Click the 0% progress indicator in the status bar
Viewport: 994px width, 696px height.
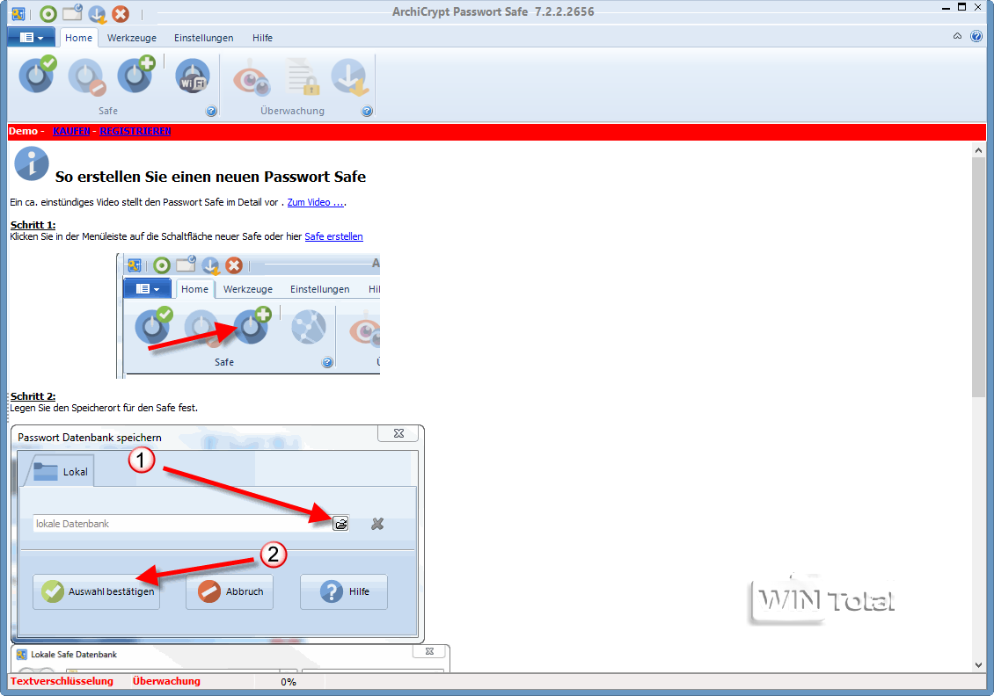tap(289, 682)
